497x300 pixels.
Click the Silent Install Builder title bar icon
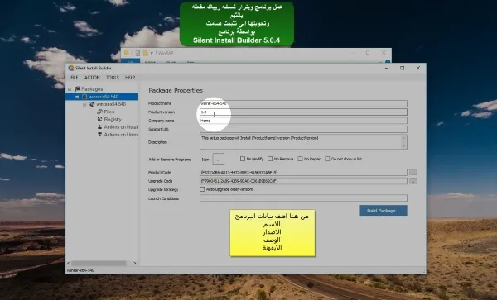click(x=71, y=68)
